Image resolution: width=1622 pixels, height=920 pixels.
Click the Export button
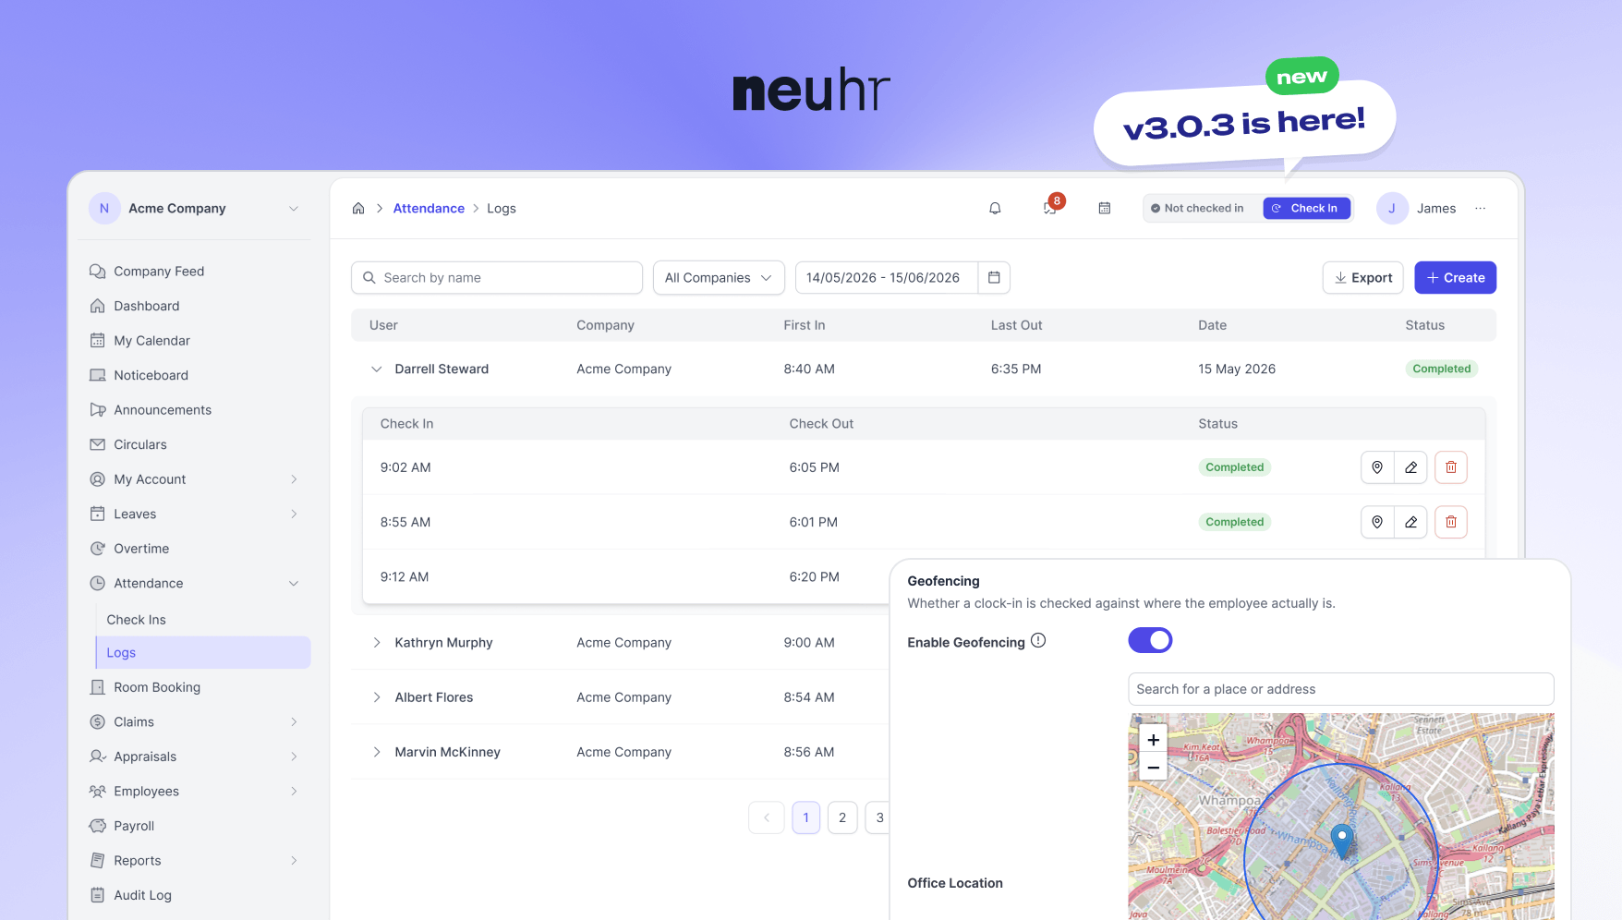(1362, 278)
